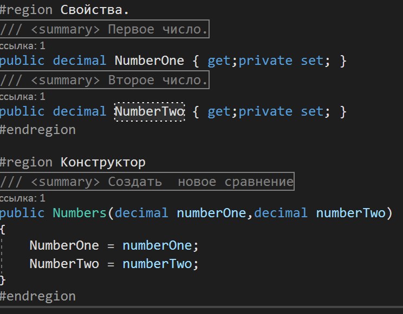This screenshot has width=403, height=314.
Task: Click the numberTwo constructor parameter
Action: 350,213
